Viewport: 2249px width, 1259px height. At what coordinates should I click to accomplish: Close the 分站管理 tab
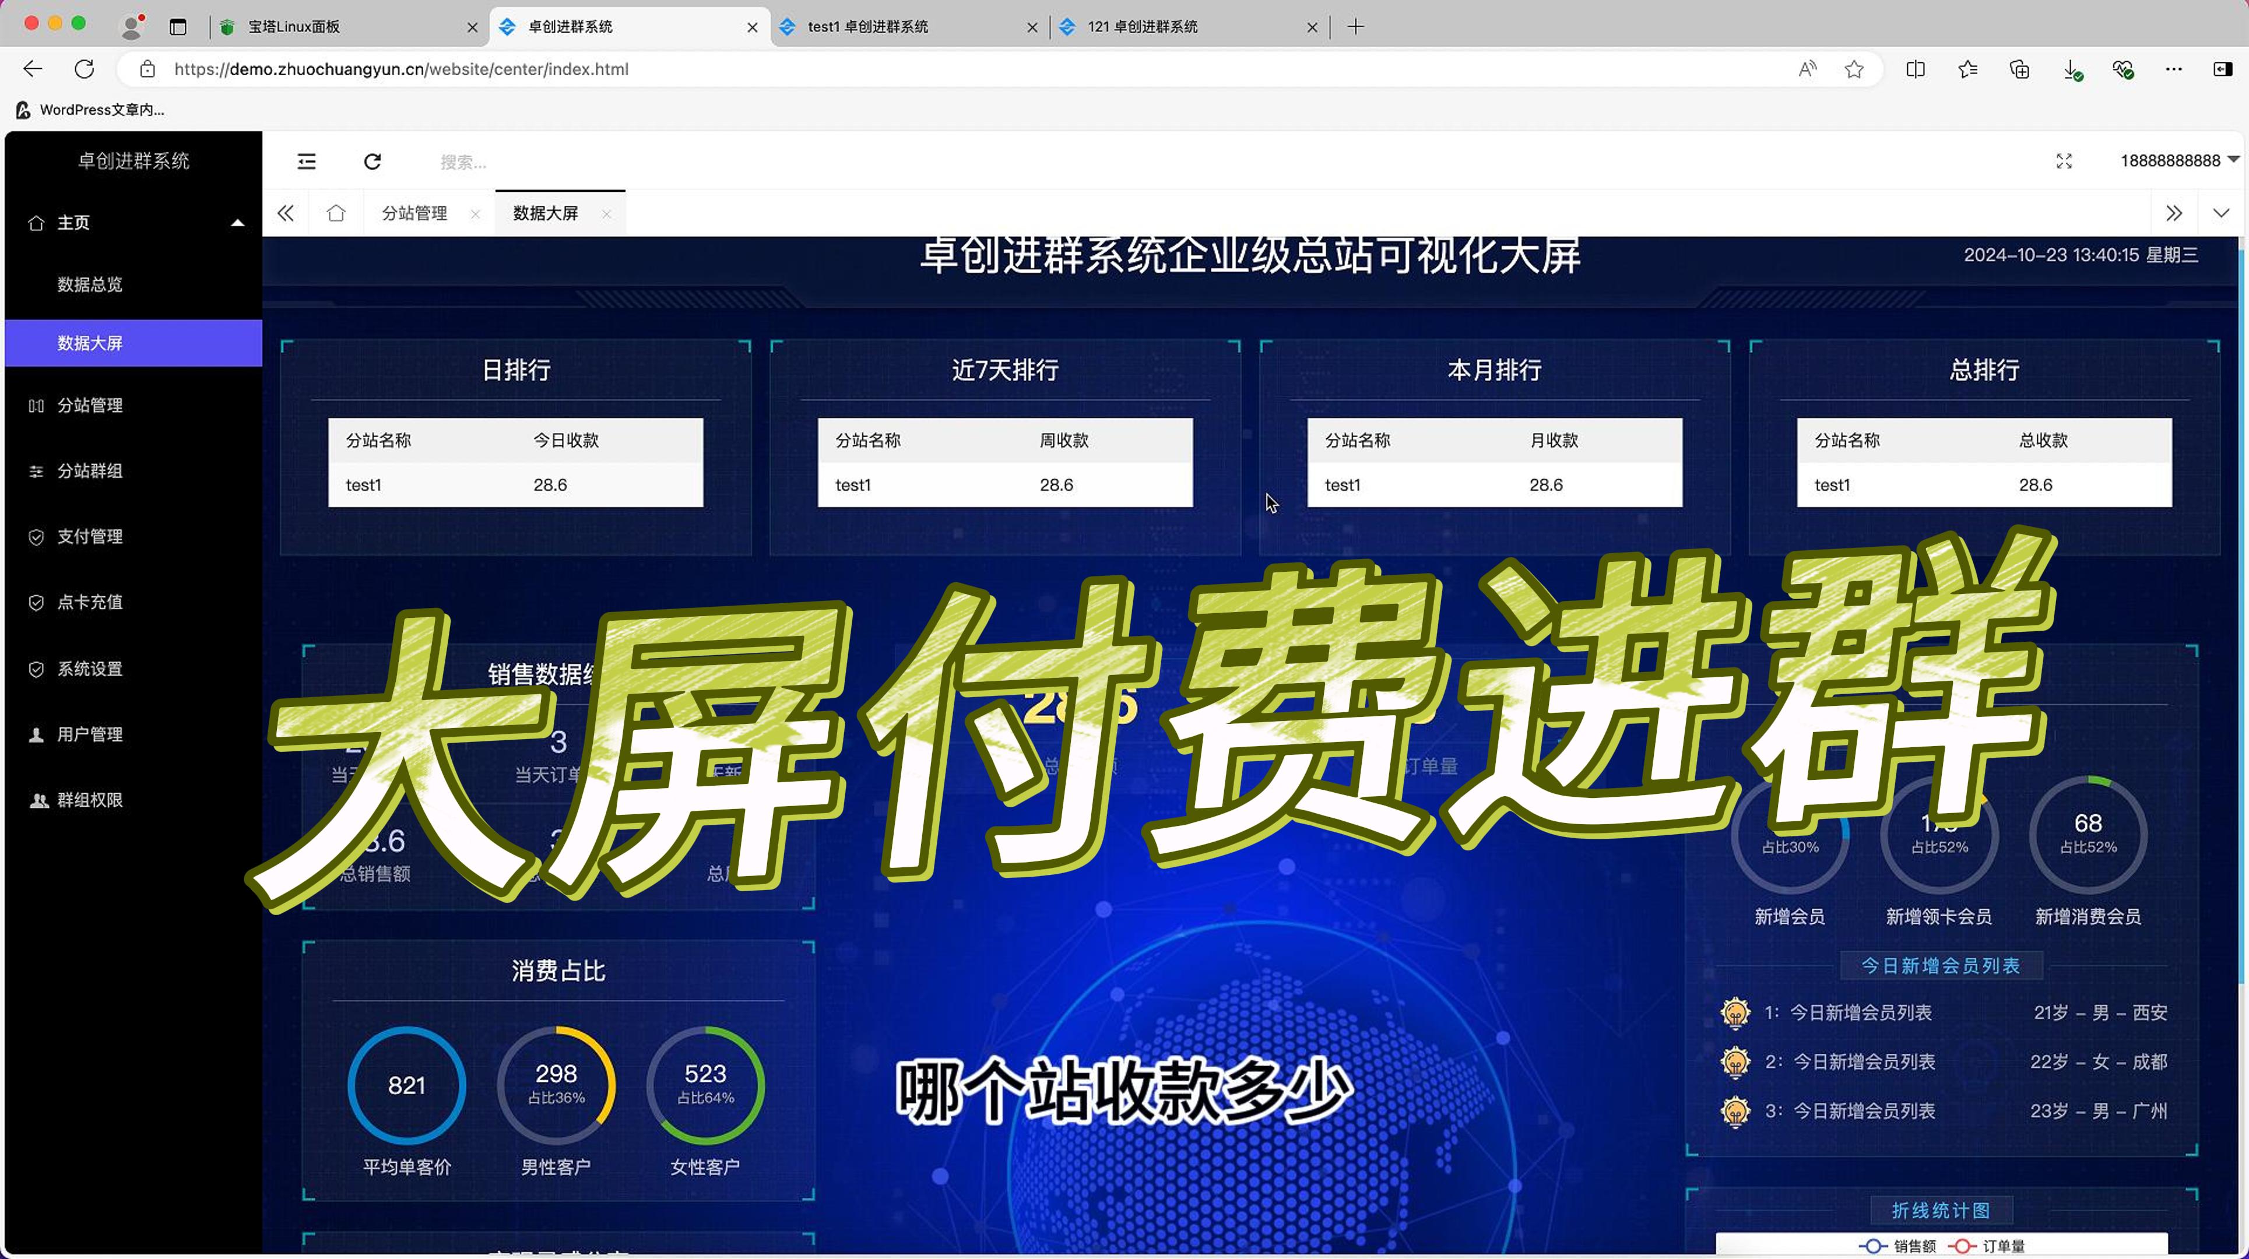(x=475, y=214)
